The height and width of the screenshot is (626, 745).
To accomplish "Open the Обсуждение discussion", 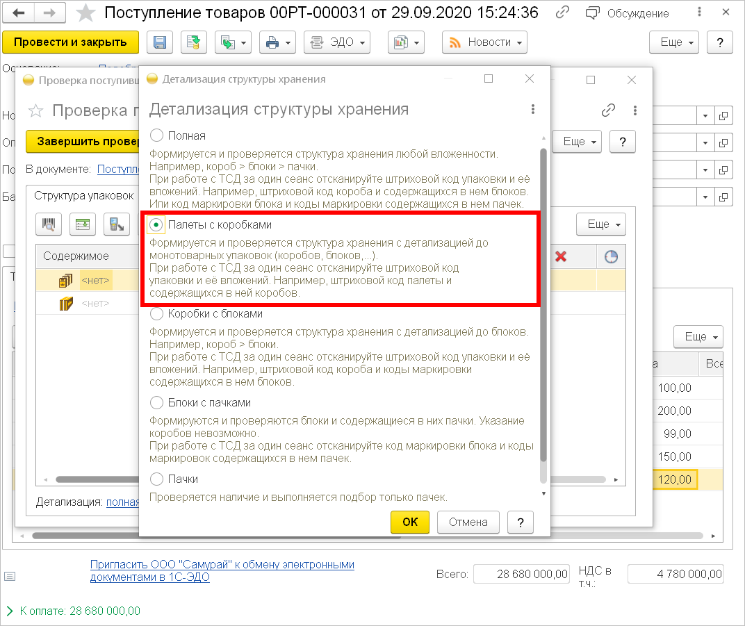I will (x=627, y=13).
